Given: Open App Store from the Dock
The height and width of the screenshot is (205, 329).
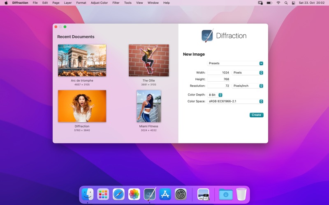Looking at the screenshot, I should pyautogui.click(x=165, y=194).
